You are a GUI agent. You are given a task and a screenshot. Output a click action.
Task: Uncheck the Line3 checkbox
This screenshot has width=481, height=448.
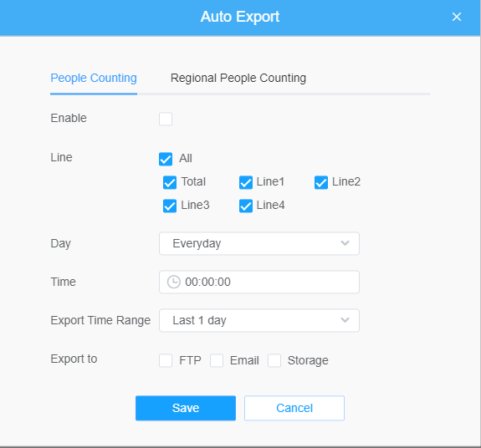coord(170,206)
